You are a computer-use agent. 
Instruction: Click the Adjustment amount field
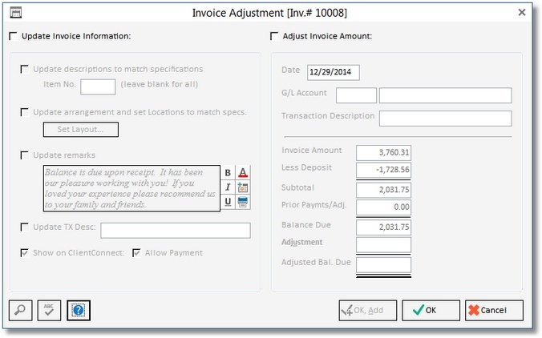(384, 244)
